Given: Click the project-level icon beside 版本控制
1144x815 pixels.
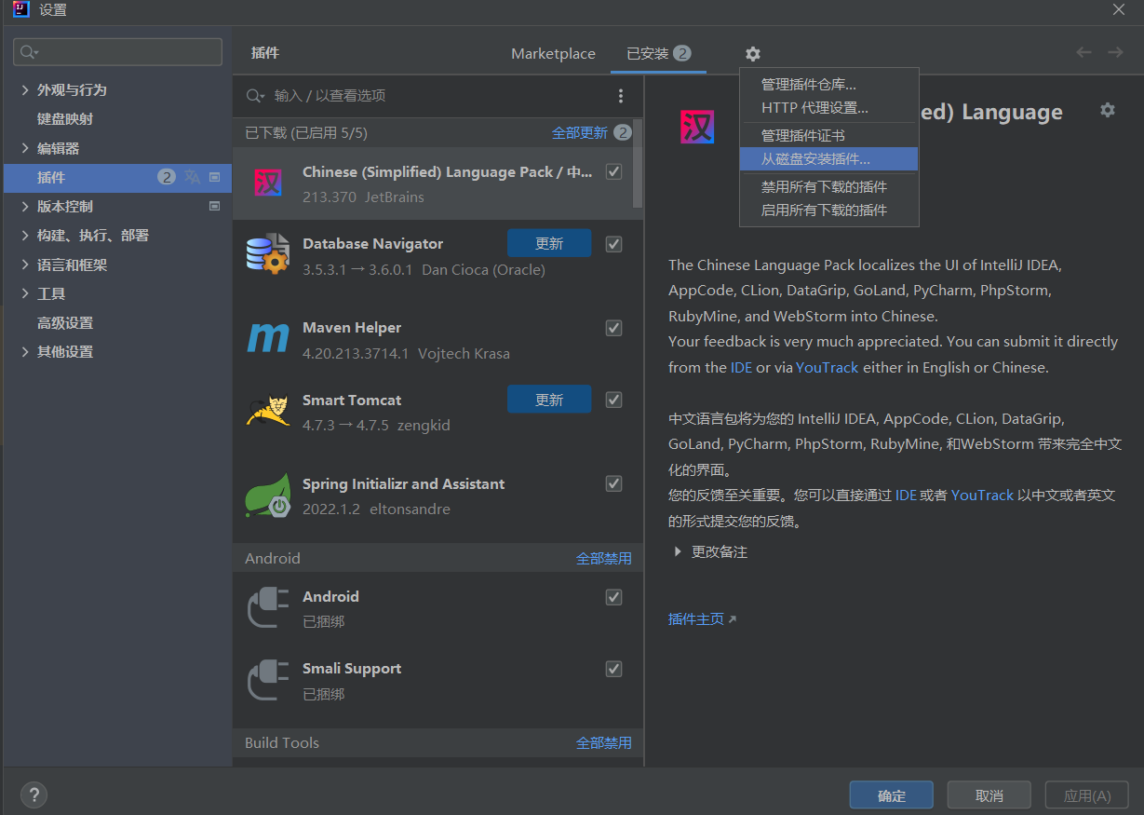Looking at the screenshot, I should pos(214,206).
